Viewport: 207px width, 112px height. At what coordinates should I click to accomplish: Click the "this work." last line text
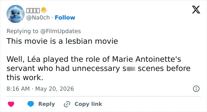(x=25, y=77)
